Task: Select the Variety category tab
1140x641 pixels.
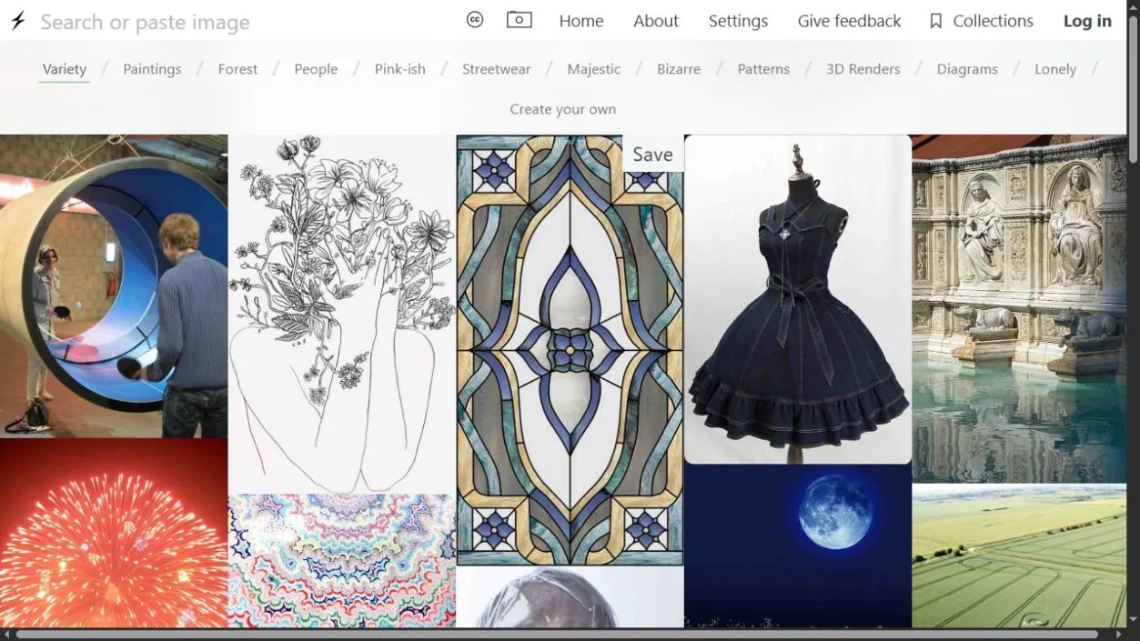Action: [65, 69]
